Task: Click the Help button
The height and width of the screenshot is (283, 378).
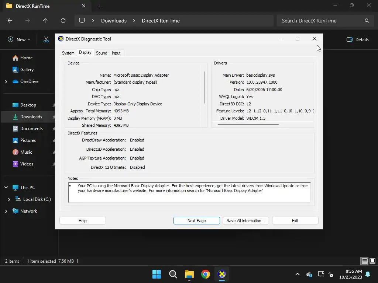Action: pos(82,221)
